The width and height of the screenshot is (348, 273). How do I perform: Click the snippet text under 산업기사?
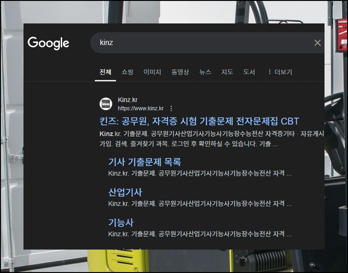(x=200, y=204)
